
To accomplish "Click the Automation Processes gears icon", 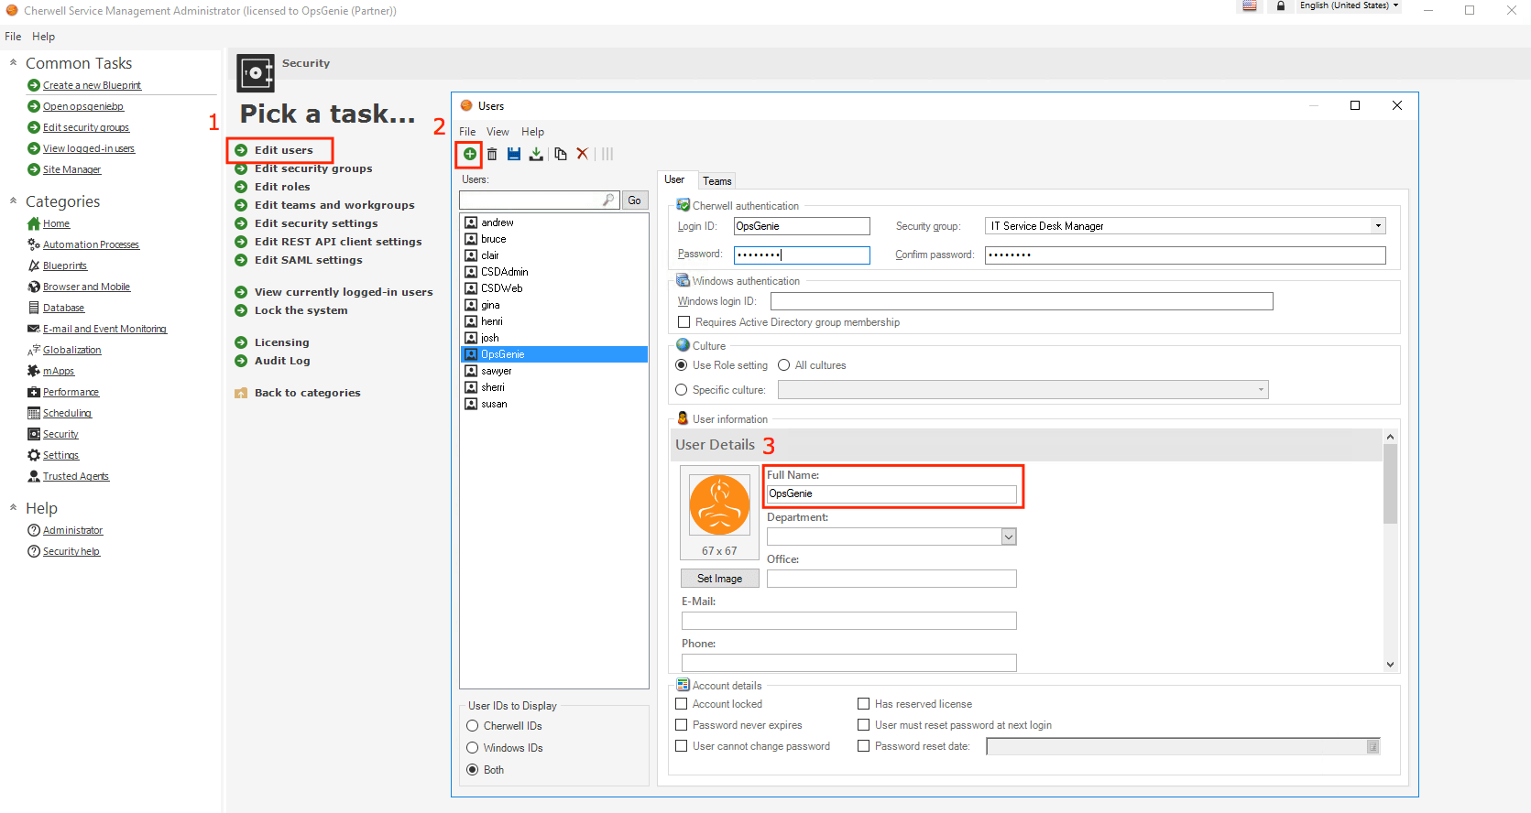I will [x=34, y=244].
